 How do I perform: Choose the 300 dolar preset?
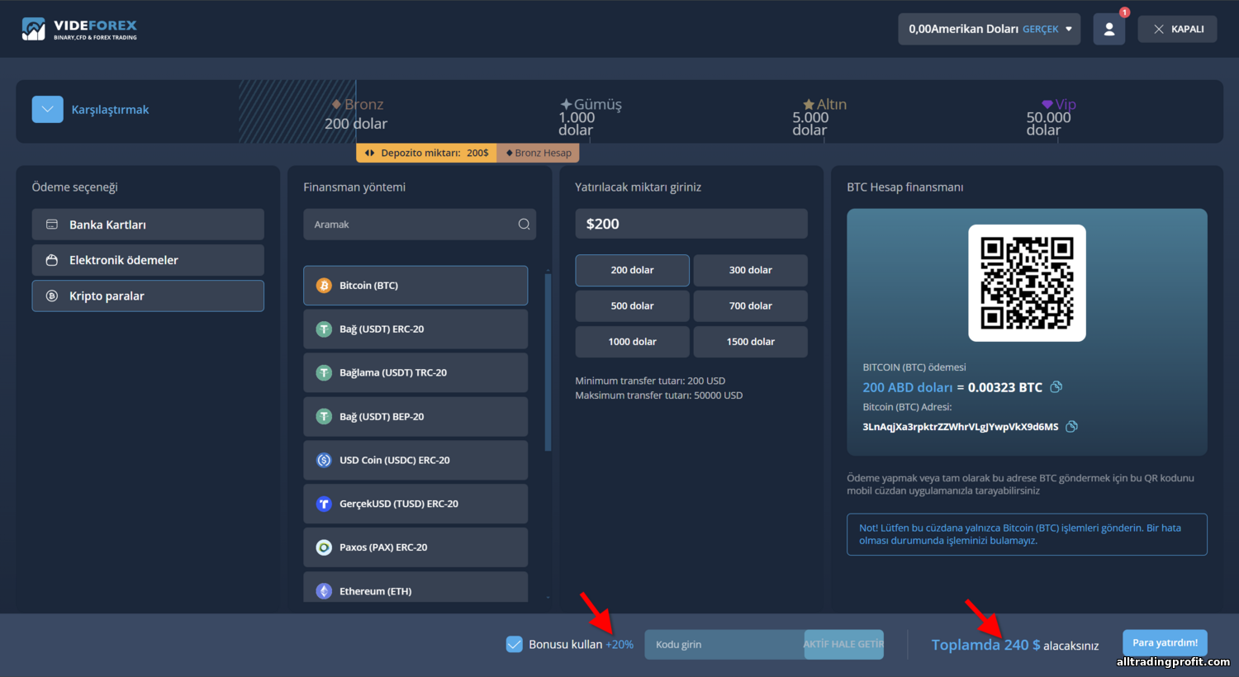(x=750, y=270)
